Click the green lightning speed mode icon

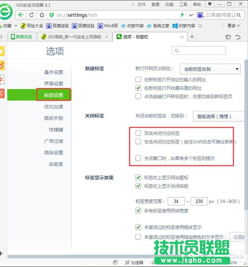tap(182, 15)
